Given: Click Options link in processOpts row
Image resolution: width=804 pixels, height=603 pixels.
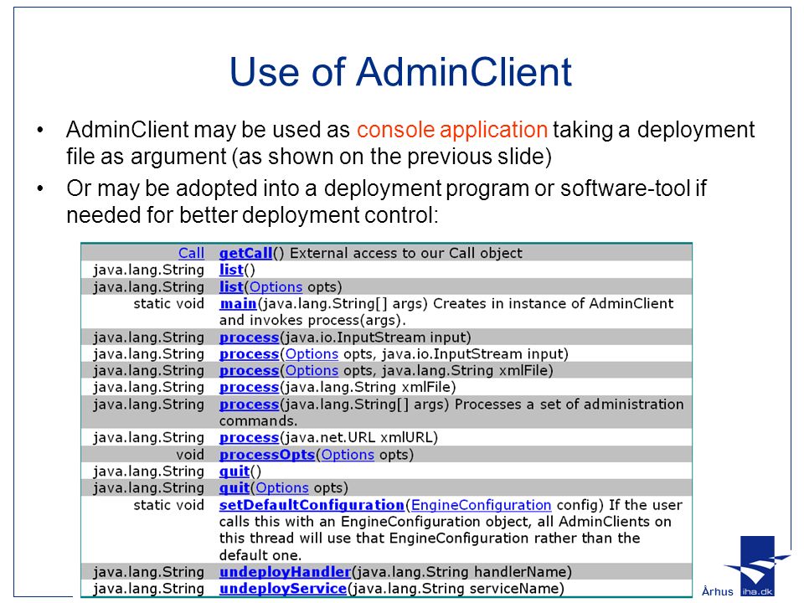Looking at the screenshot, I should [348, 455].
